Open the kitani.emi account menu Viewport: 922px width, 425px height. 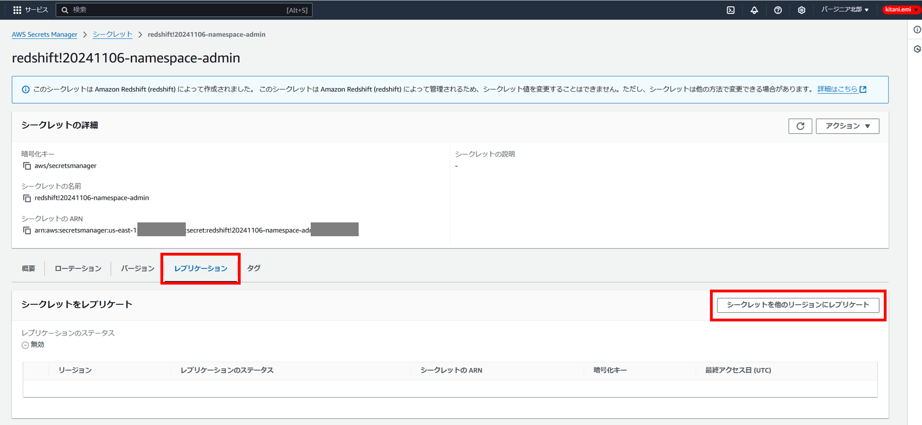pyautogui.click(x=901, y=10)
